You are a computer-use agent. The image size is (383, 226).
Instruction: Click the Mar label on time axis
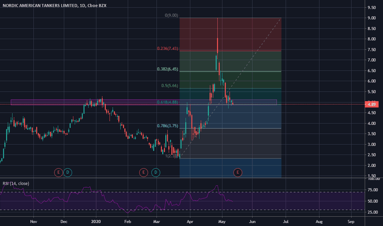coord(156,221)
